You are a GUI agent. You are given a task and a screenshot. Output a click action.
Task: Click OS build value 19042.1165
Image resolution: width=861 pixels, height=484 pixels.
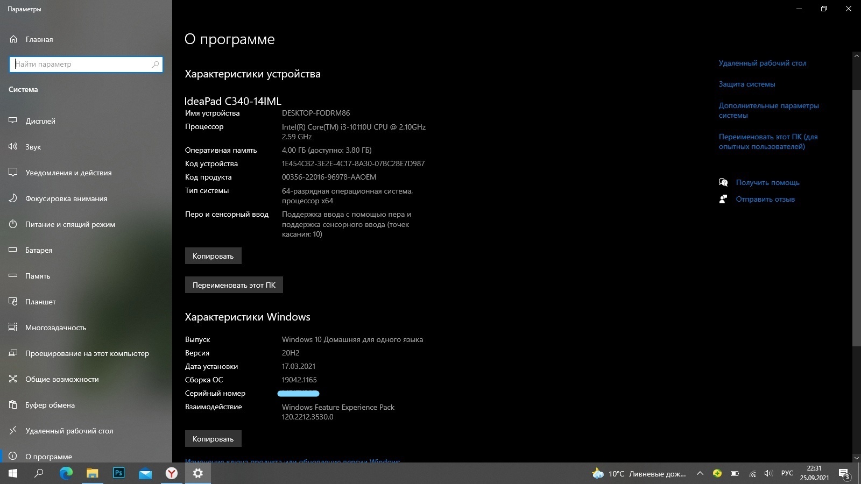(x=299, y=380)
